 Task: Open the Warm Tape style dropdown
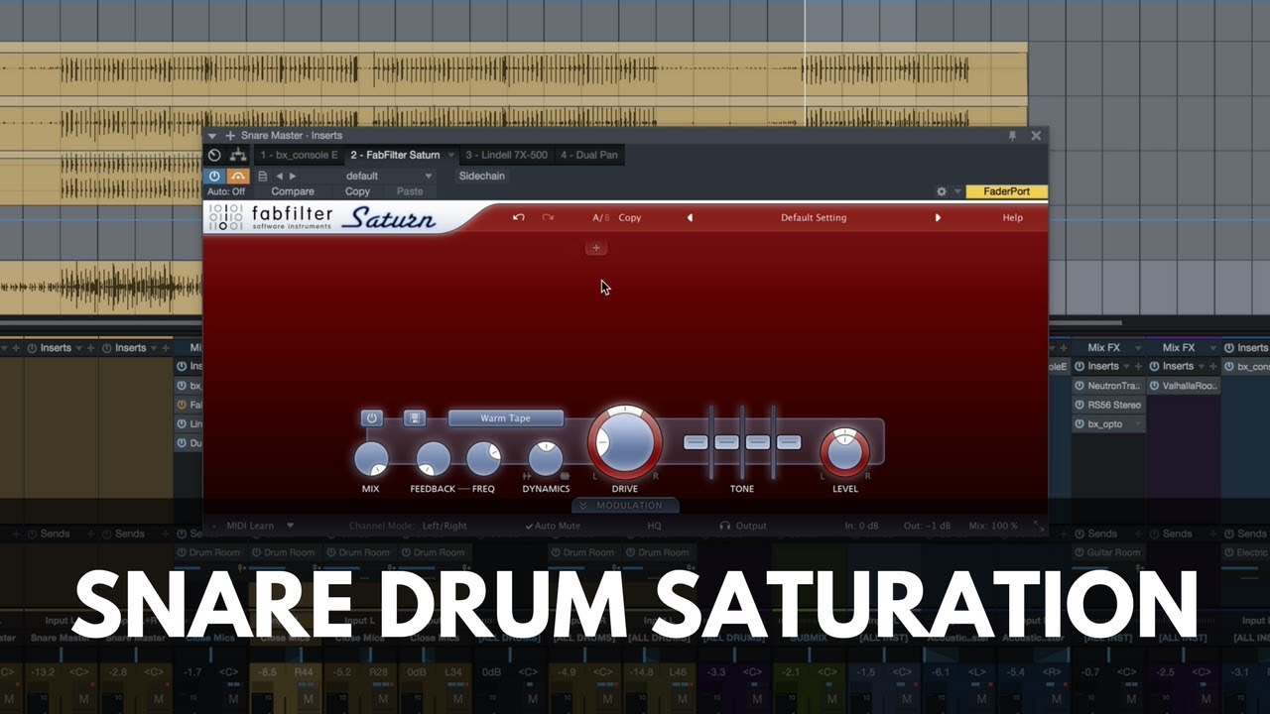[506, 418]
